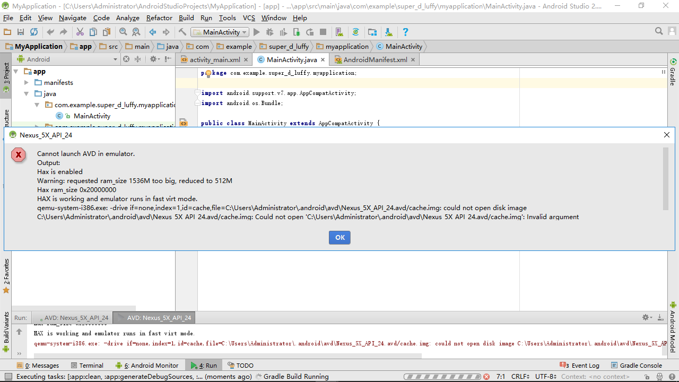Image resolution: width=679 pixels, height=382 pixels.
Task: Click the Save All floppy icon
Action: coord(21,32)
